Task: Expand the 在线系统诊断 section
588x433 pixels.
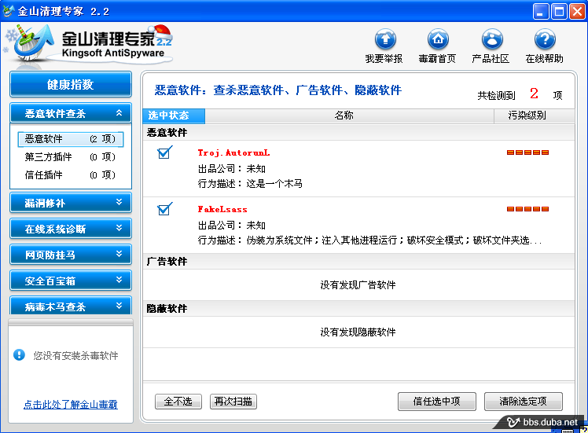Action: [71, 229]
